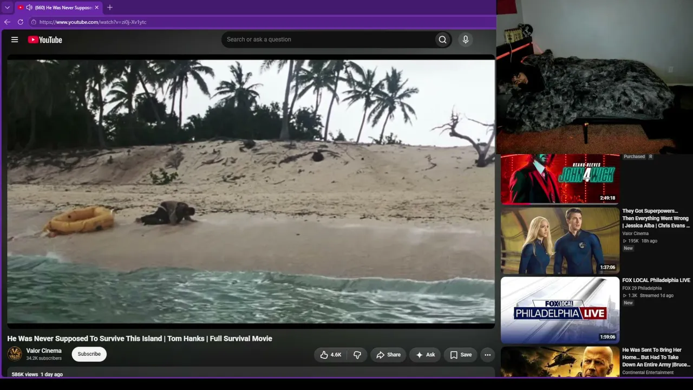
Task: Close the YouTube browser tab
Action: pos(96,8)
